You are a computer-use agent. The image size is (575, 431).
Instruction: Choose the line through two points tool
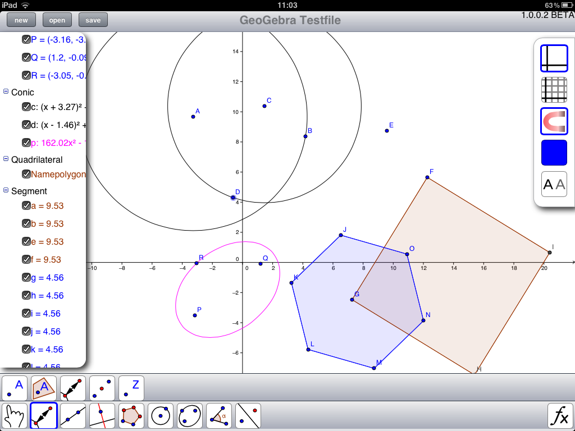[x=72, y=415]
